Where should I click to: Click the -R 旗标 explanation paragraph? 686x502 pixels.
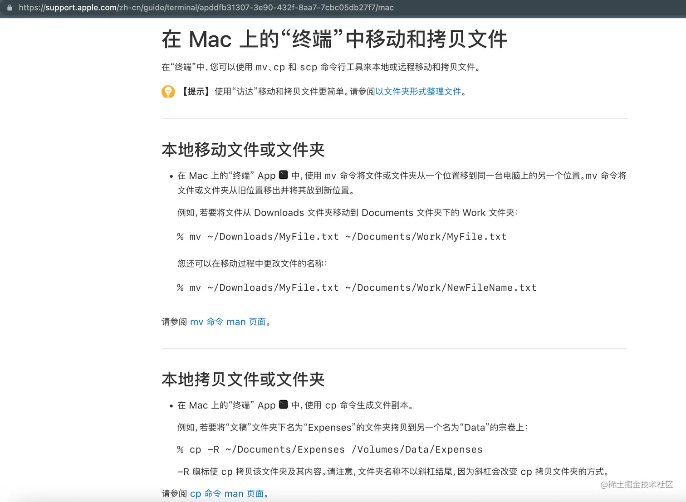(x=393, y=472)
